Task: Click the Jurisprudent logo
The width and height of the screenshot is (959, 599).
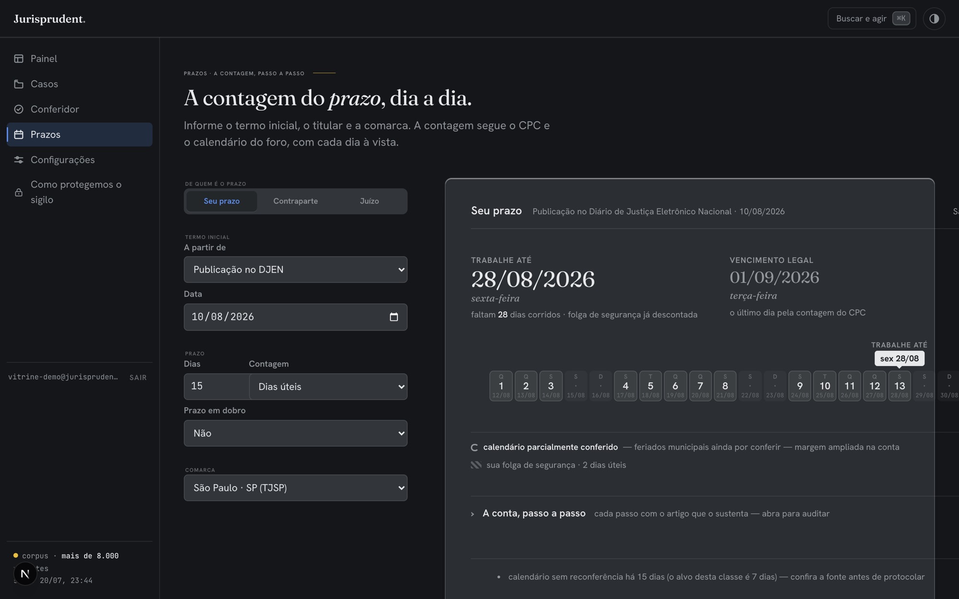Action: (49, 19)
